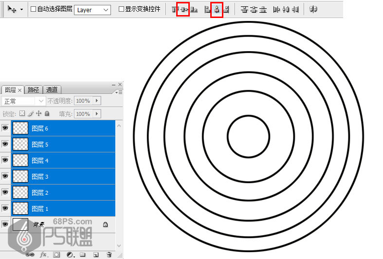
Task: Open the Layer auto-select dropdown
Action: 92,10
